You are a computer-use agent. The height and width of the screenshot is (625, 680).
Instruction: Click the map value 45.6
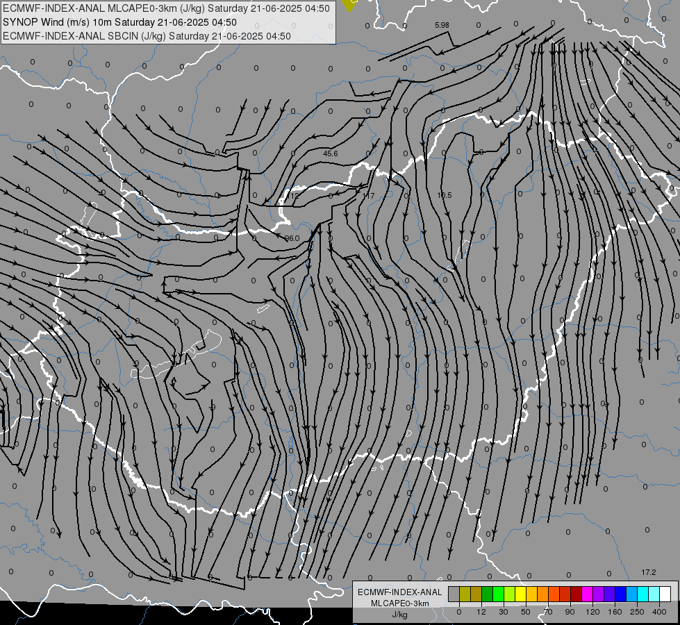[x=331, y=153]
